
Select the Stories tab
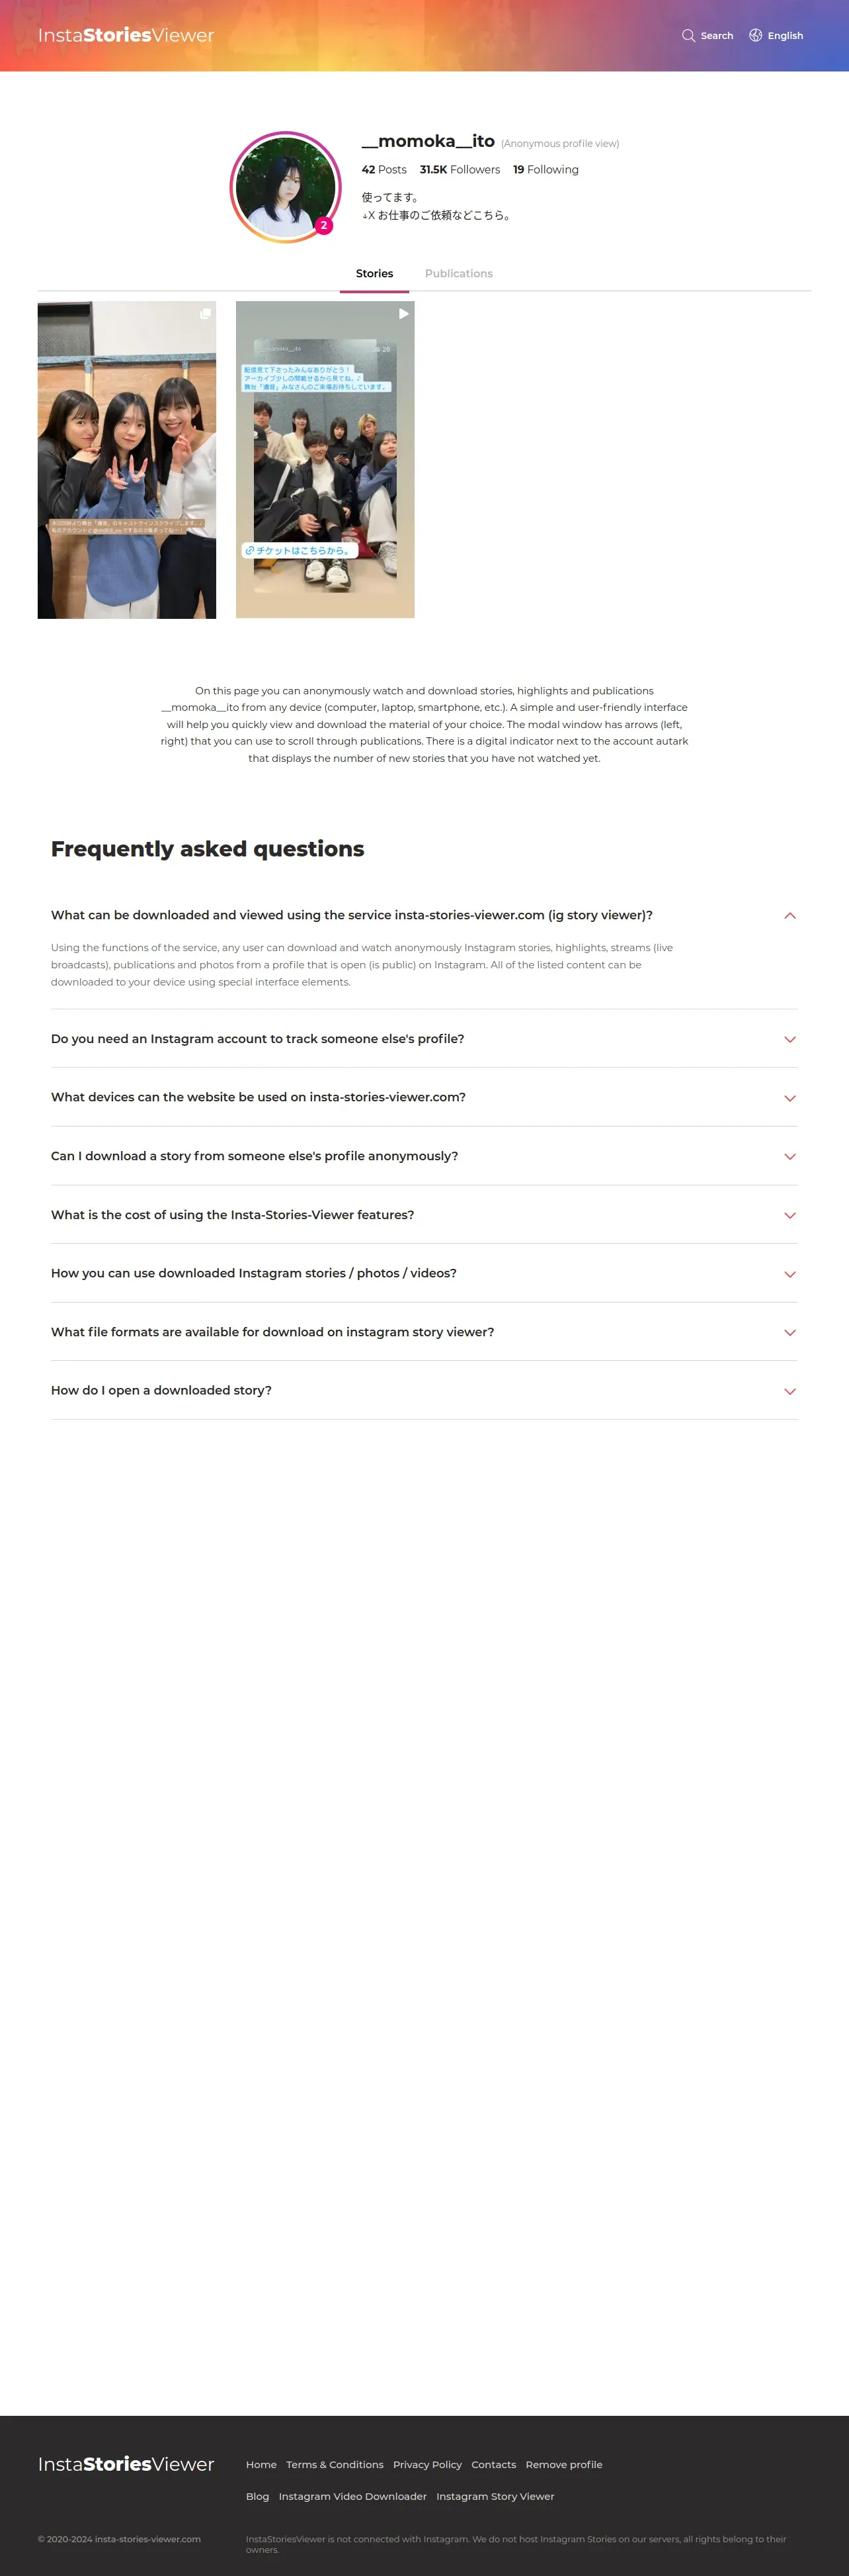point(374,274)
